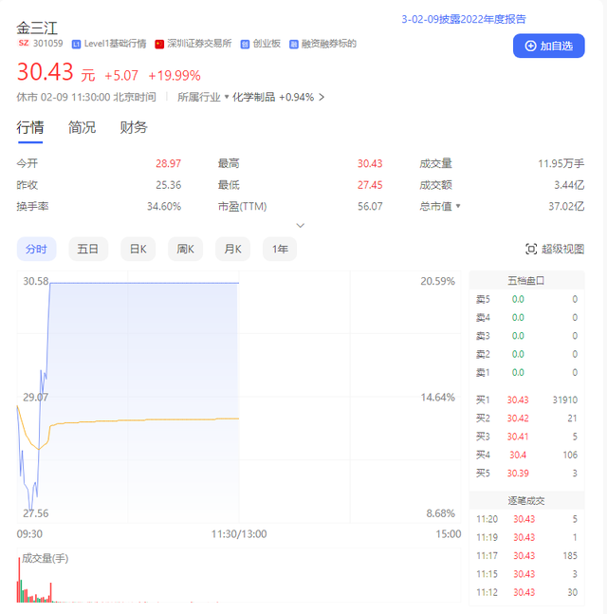
Task: Expand more quote details chevron
Action: (x=300, y=226)
